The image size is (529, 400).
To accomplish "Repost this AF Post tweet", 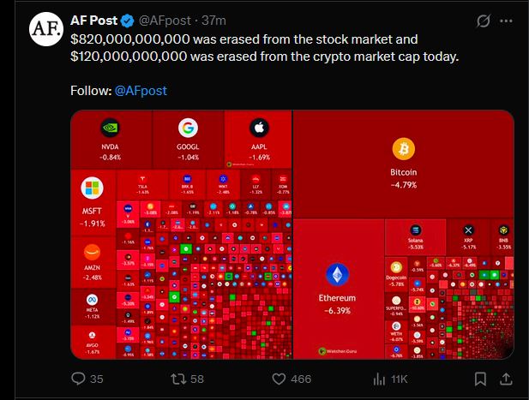I will 177,378.
